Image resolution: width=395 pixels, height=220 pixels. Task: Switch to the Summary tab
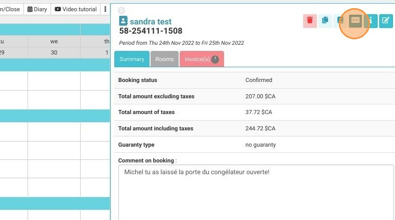click(132, 59)
